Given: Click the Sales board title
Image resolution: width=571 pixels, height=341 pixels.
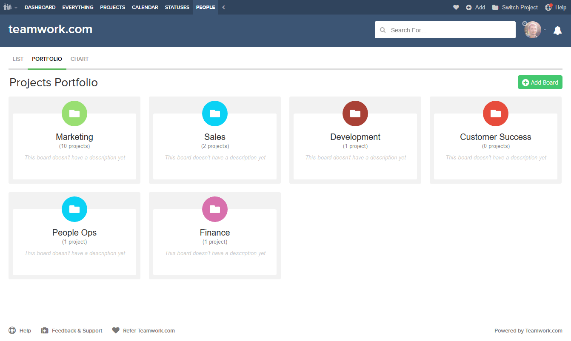Looking at the screenshot, I should click(x=215, y=137).
